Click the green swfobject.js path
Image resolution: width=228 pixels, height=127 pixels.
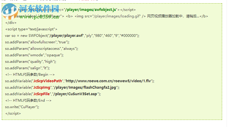[90, 10]
